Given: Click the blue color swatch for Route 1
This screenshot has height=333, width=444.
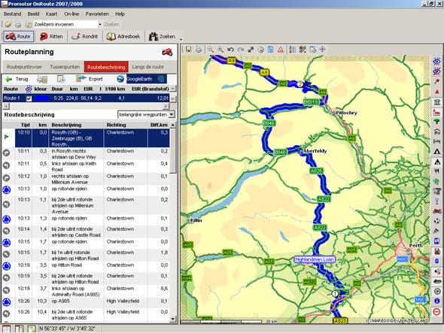Looking at the screenshot, I should pos(41,98).
